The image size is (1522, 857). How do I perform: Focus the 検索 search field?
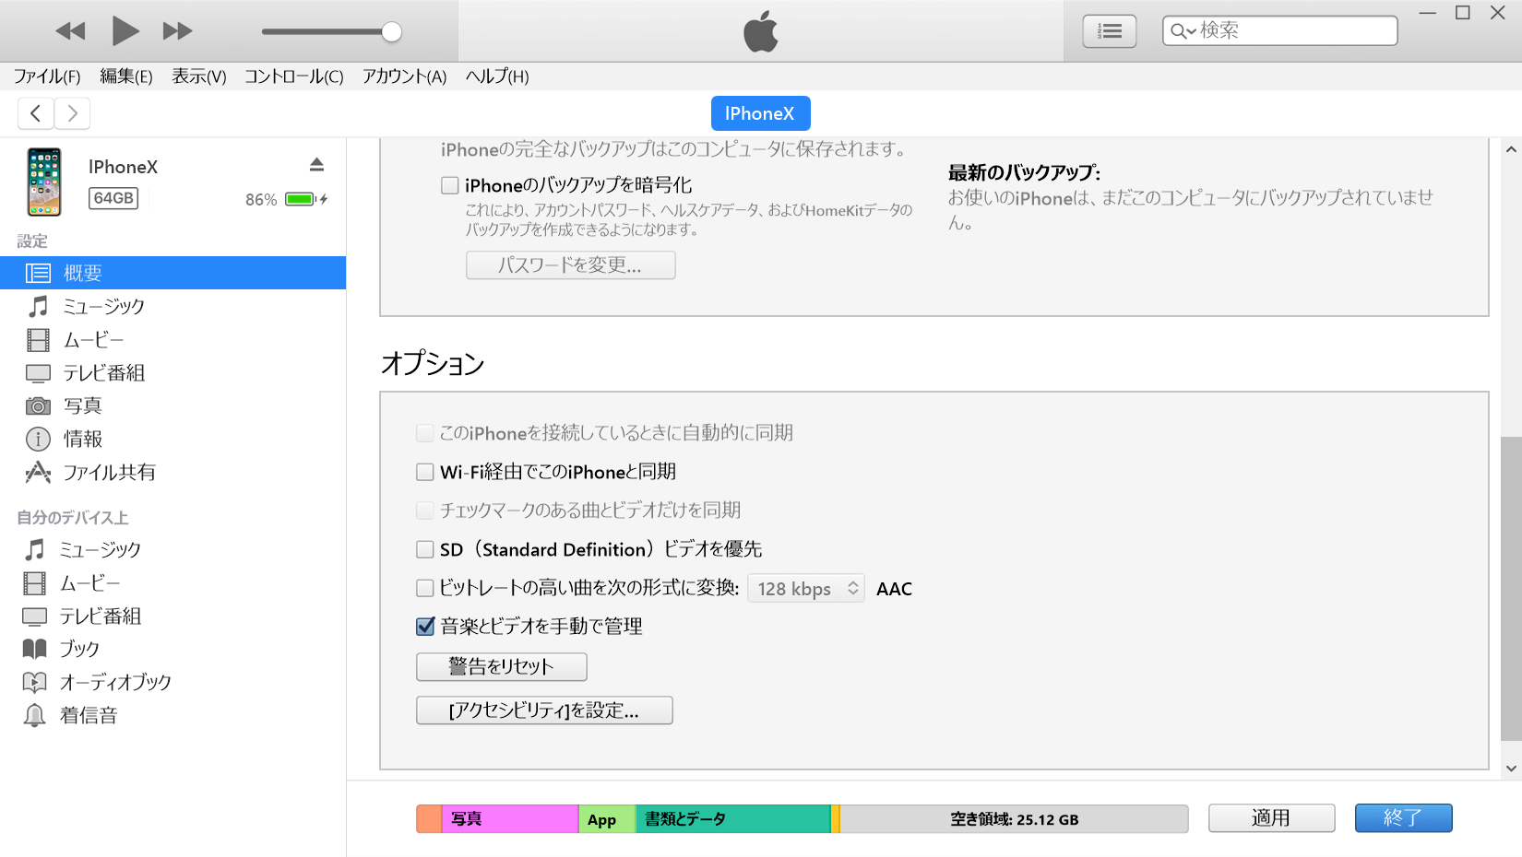click(x=1279, y=30)
